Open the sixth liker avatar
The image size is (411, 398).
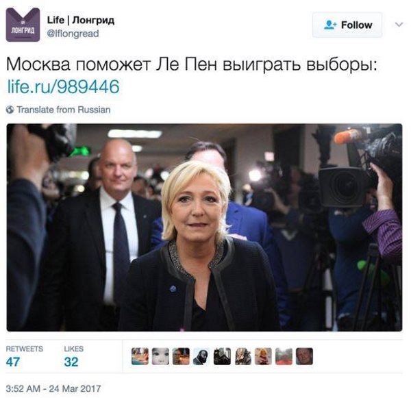(x=242, y=356)
